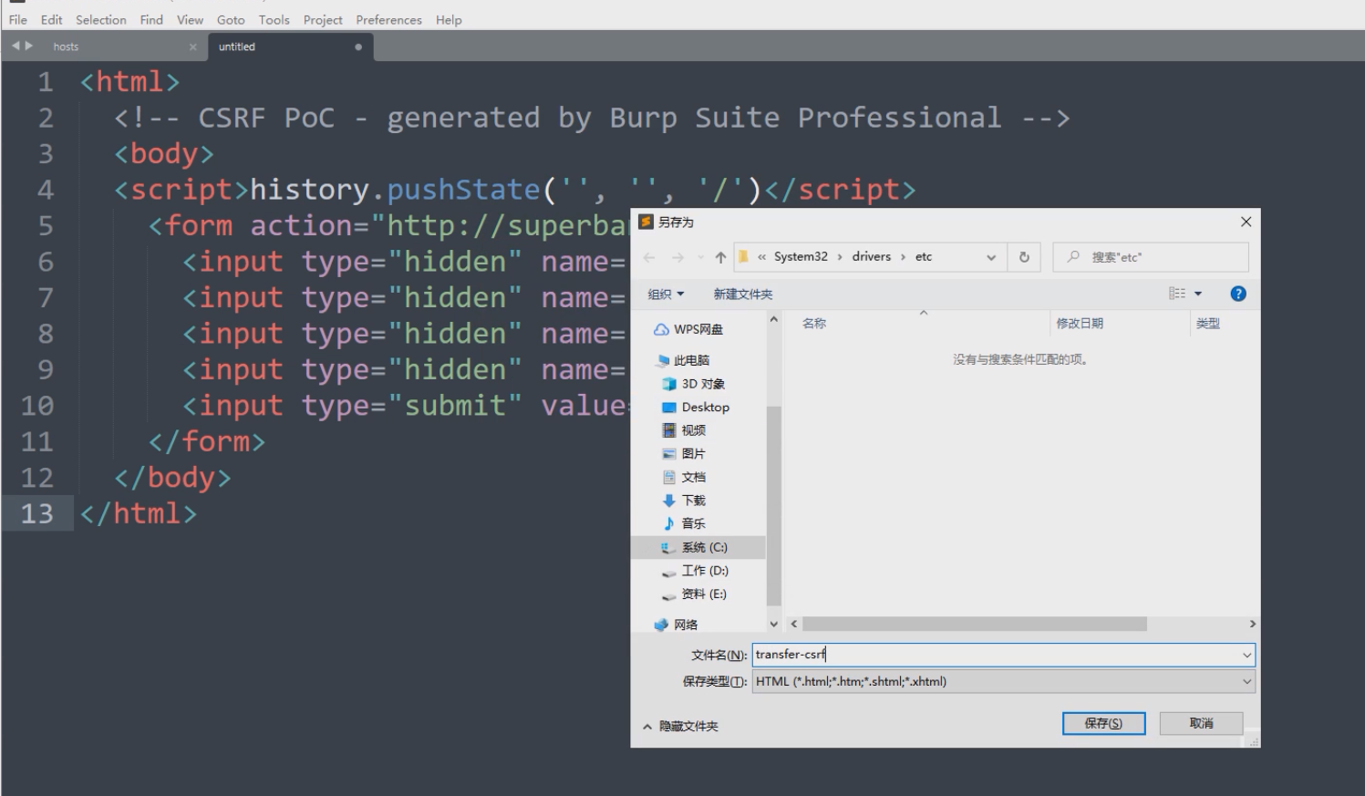Open Sublime View menu
1365x796 pixels.
point(190,19)
